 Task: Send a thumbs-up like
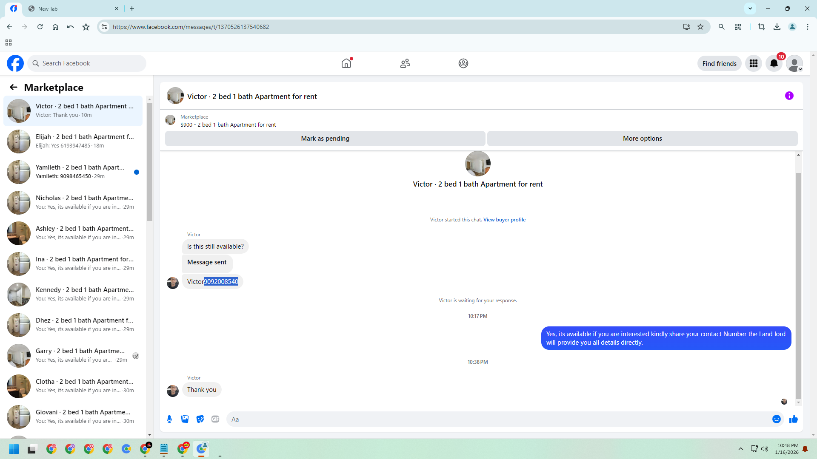click(x=793, y=419)
